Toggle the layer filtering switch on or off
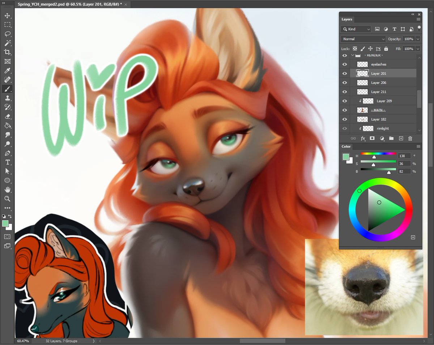Viewport: 434px width, 345px height. pos(419,28)
